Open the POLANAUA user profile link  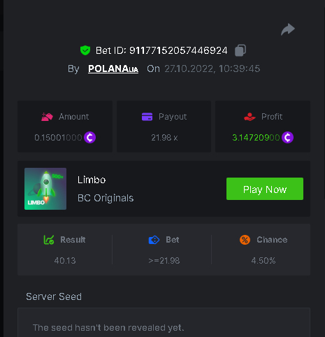(x=113, y=69)
